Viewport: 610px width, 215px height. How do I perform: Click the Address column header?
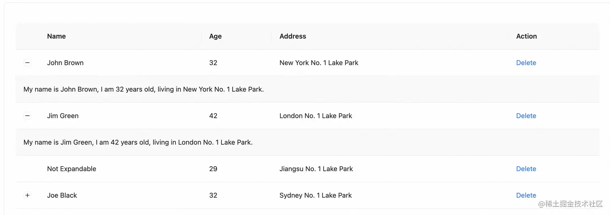point(293,36)
